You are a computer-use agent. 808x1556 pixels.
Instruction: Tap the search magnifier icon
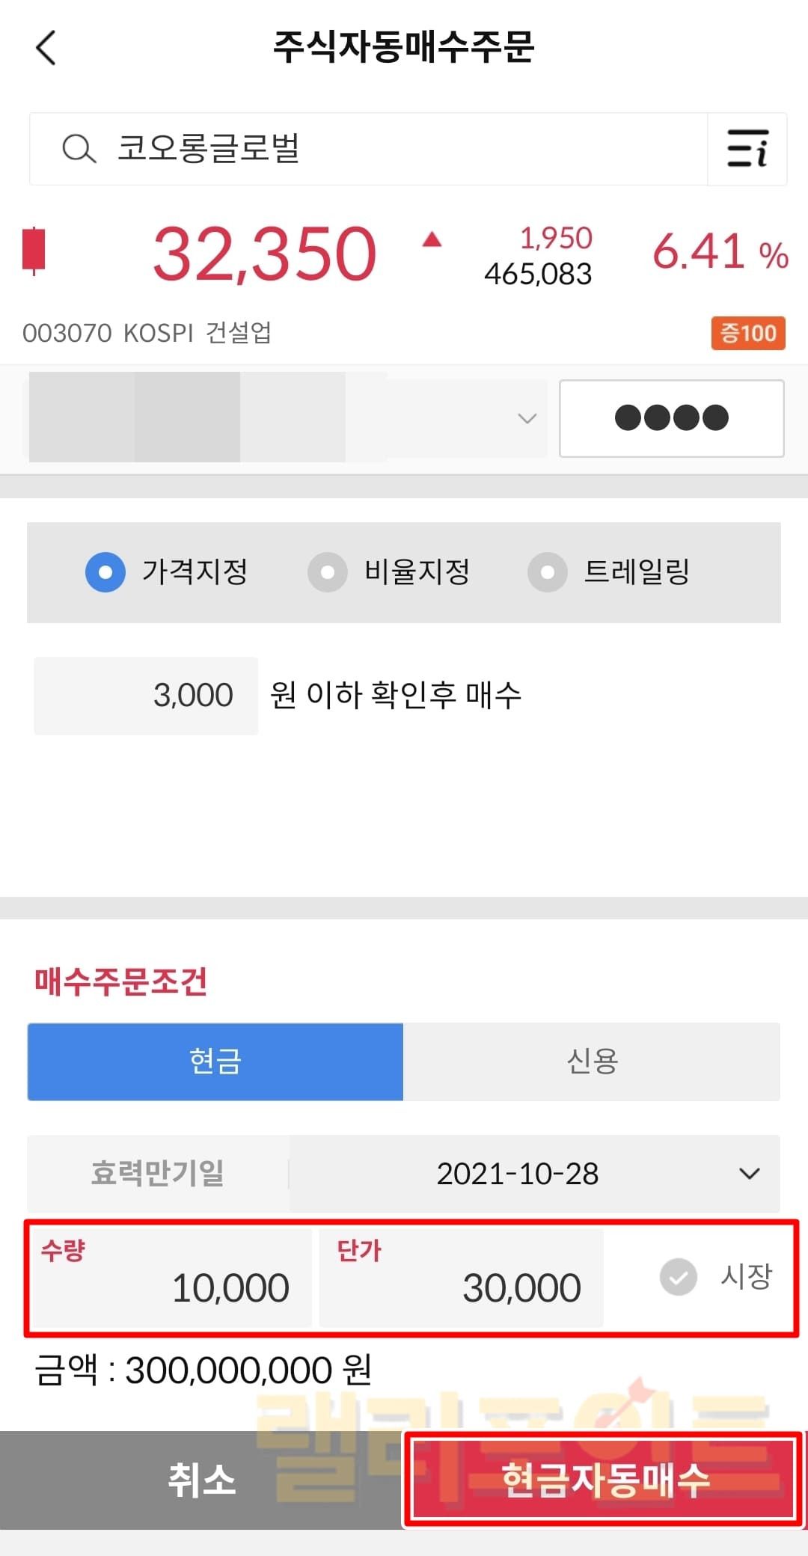point(79,149)
